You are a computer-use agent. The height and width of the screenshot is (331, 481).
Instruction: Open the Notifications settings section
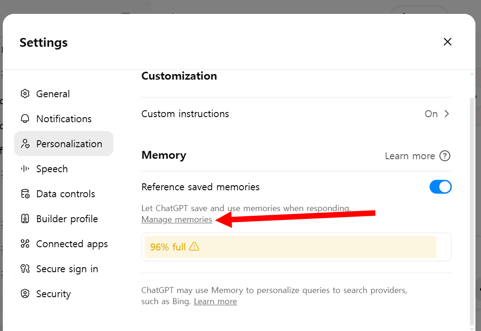coord(64,119)
